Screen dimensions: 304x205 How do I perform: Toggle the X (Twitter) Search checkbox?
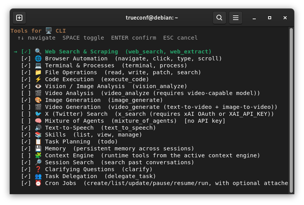tap(26, 114)
